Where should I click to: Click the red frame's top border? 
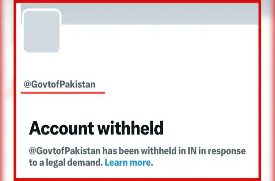[137, 2]
